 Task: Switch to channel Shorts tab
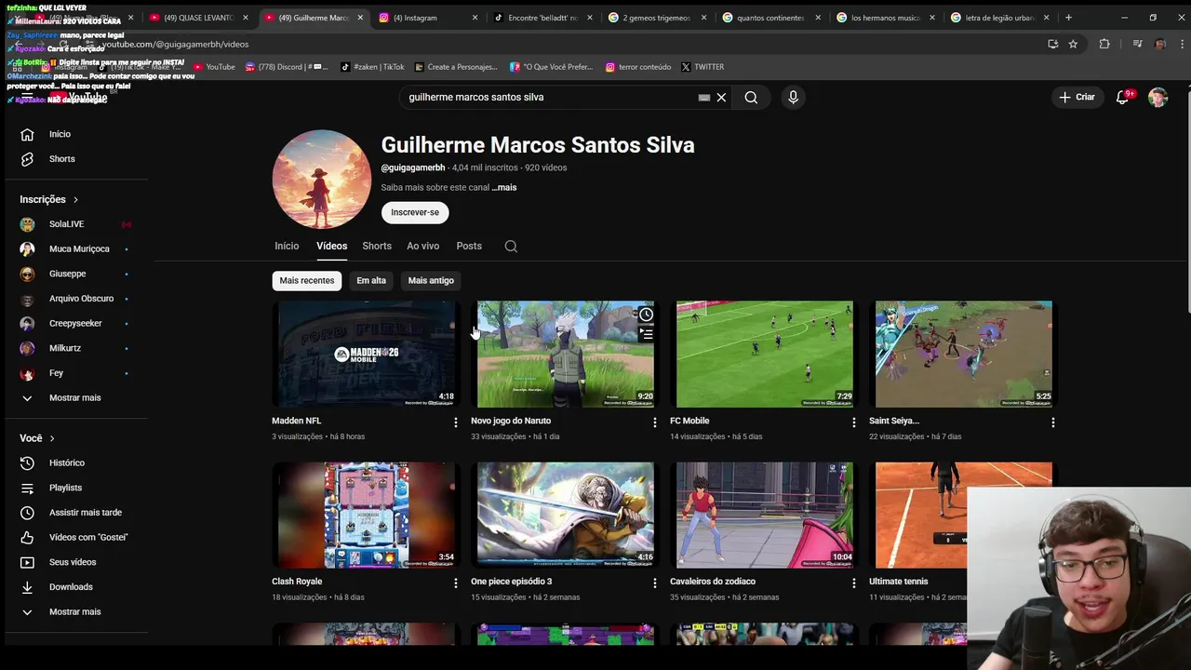(x=377, y=246)
